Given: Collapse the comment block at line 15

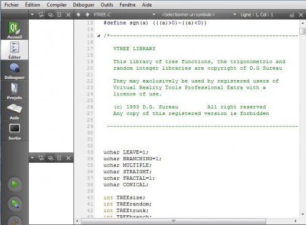Looking at the screenshot, I should pos(99,36).
